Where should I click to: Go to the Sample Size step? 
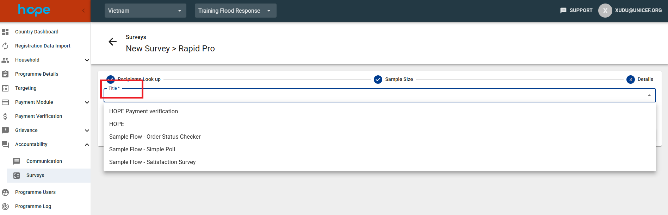point(393,80)
